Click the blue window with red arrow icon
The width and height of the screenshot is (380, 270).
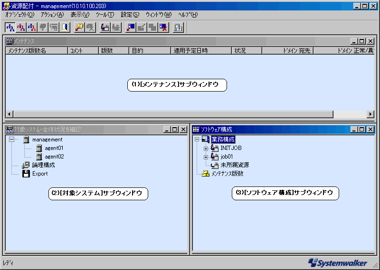[131, 28]
